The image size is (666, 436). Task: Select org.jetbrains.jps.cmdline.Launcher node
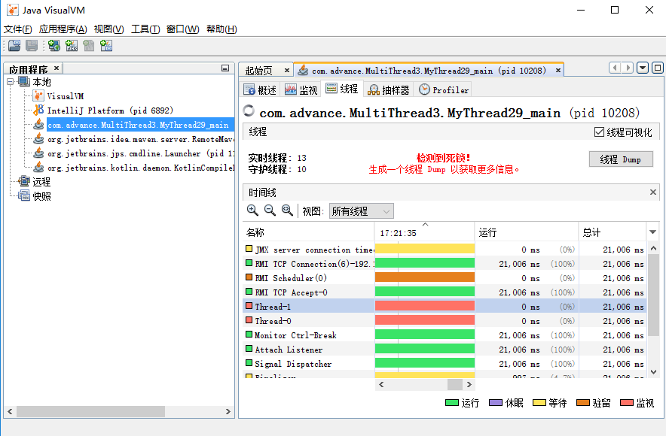(x=140, y=153)
